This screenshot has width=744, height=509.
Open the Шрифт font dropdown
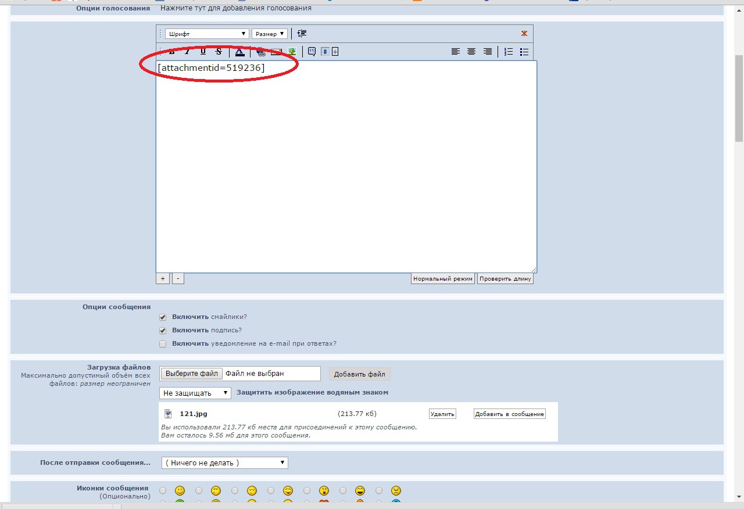(207, 34)
